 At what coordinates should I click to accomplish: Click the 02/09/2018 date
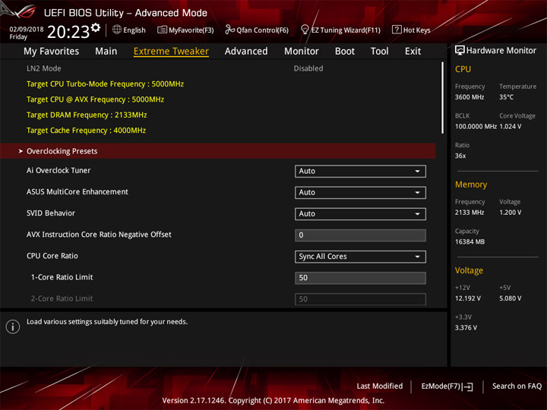coord(26,30)
